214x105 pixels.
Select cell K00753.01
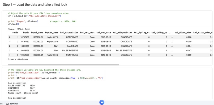[38, 46]
